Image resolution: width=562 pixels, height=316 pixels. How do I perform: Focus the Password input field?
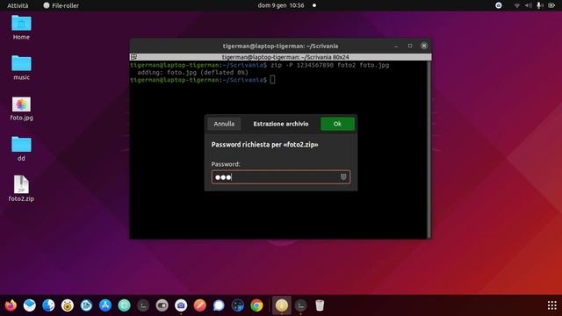pos(281,177)
